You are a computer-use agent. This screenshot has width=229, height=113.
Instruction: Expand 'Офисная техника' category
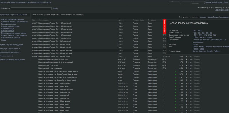click(x=7, y=56)
